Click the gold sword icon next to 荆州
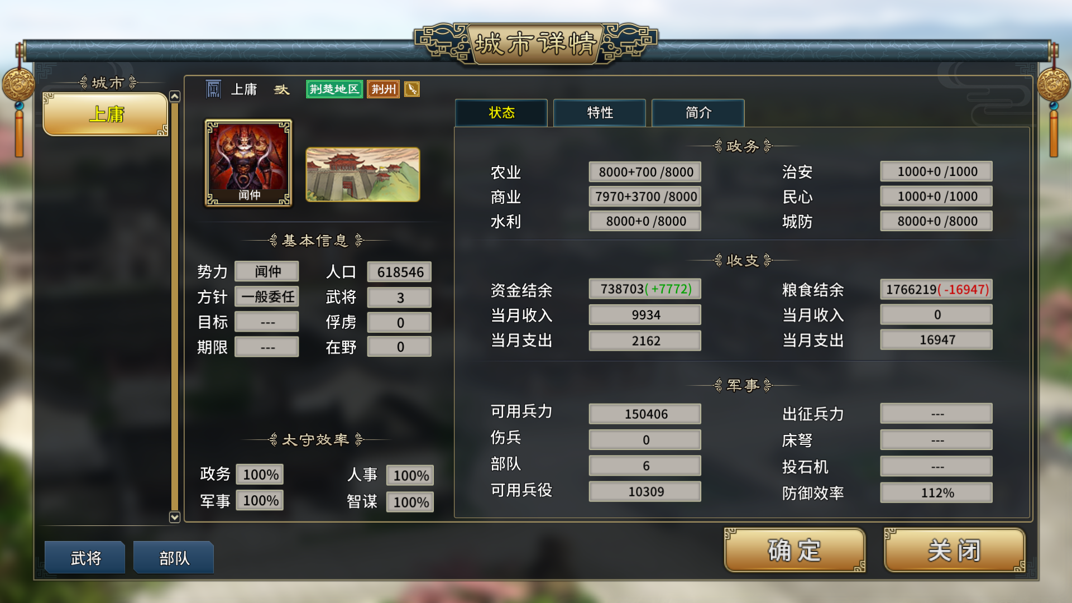The image size is (1072, 603). (412, 89)
